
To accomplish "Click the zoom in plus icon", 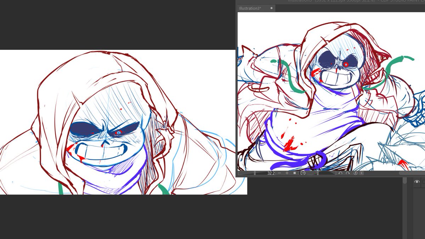I will point(287,173).
